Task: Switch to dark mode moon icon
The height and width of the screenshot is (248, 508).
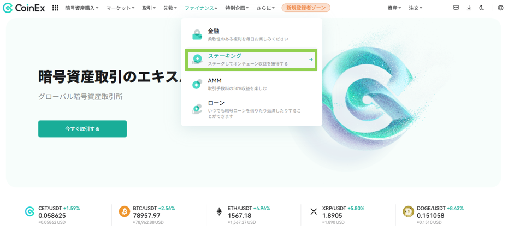Action: pyautogui.click(x=482, y=8)
